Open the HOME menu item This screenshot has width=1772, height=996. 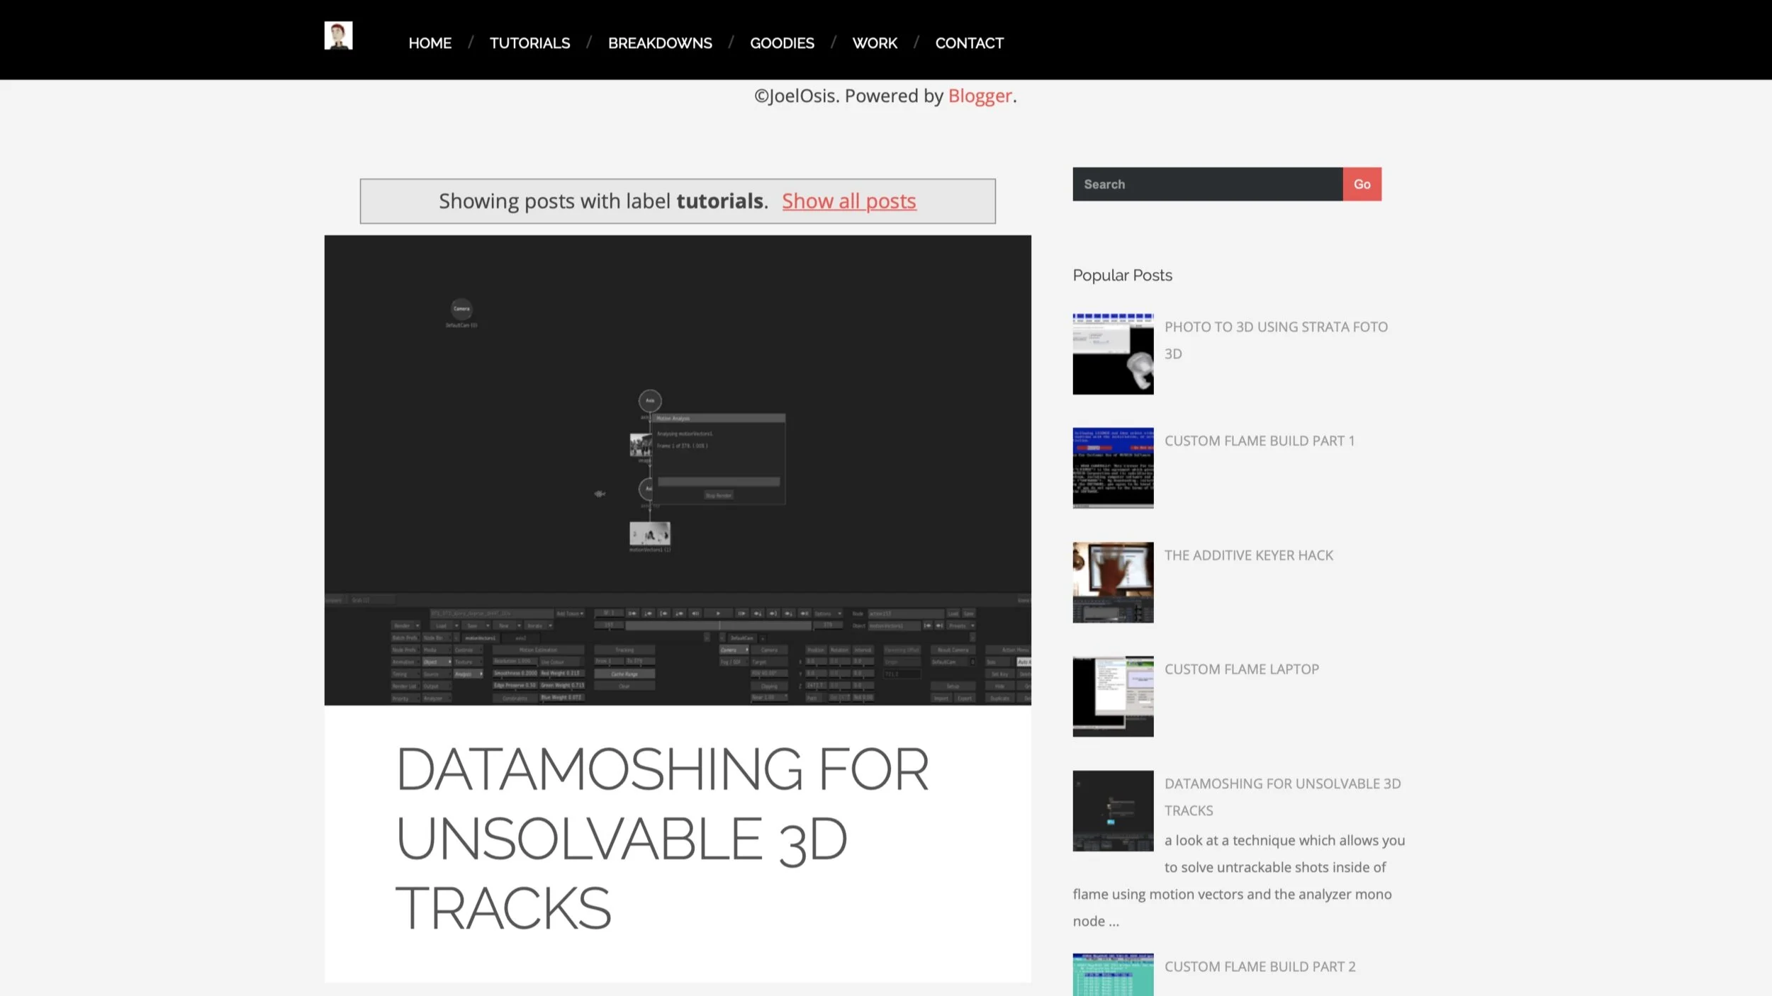(430, 43)
